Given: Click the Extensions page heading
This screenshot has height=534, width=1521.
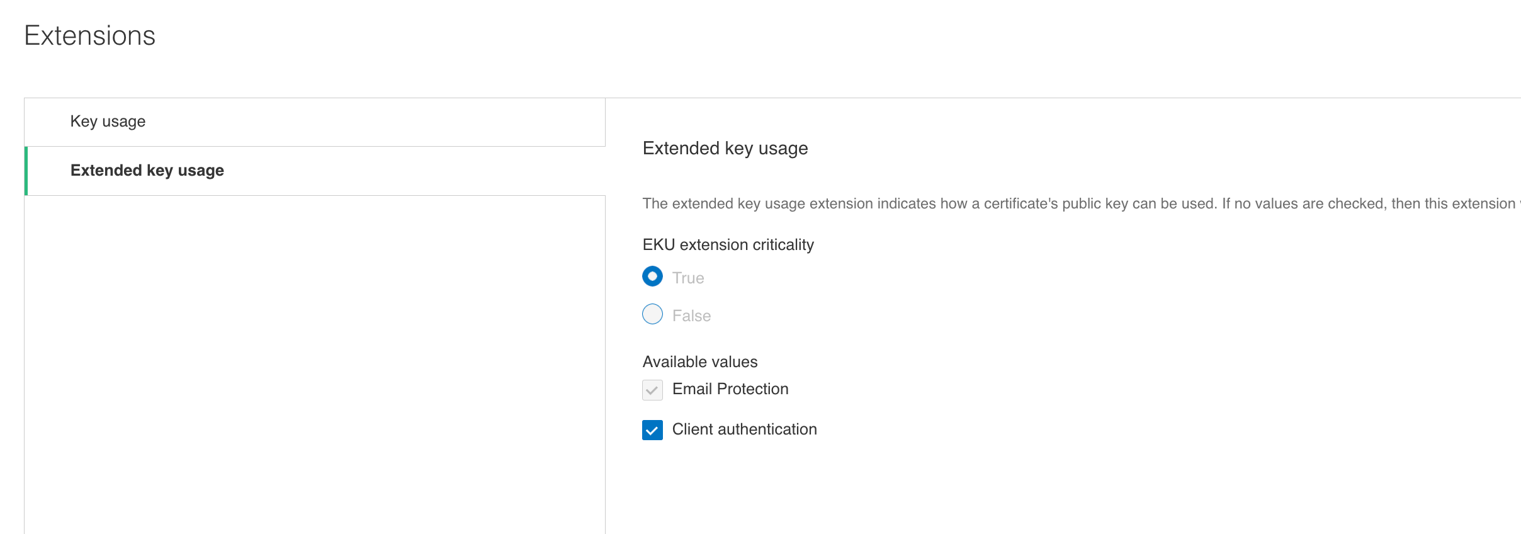Looking at the screenshot, I should coord(89,35).
